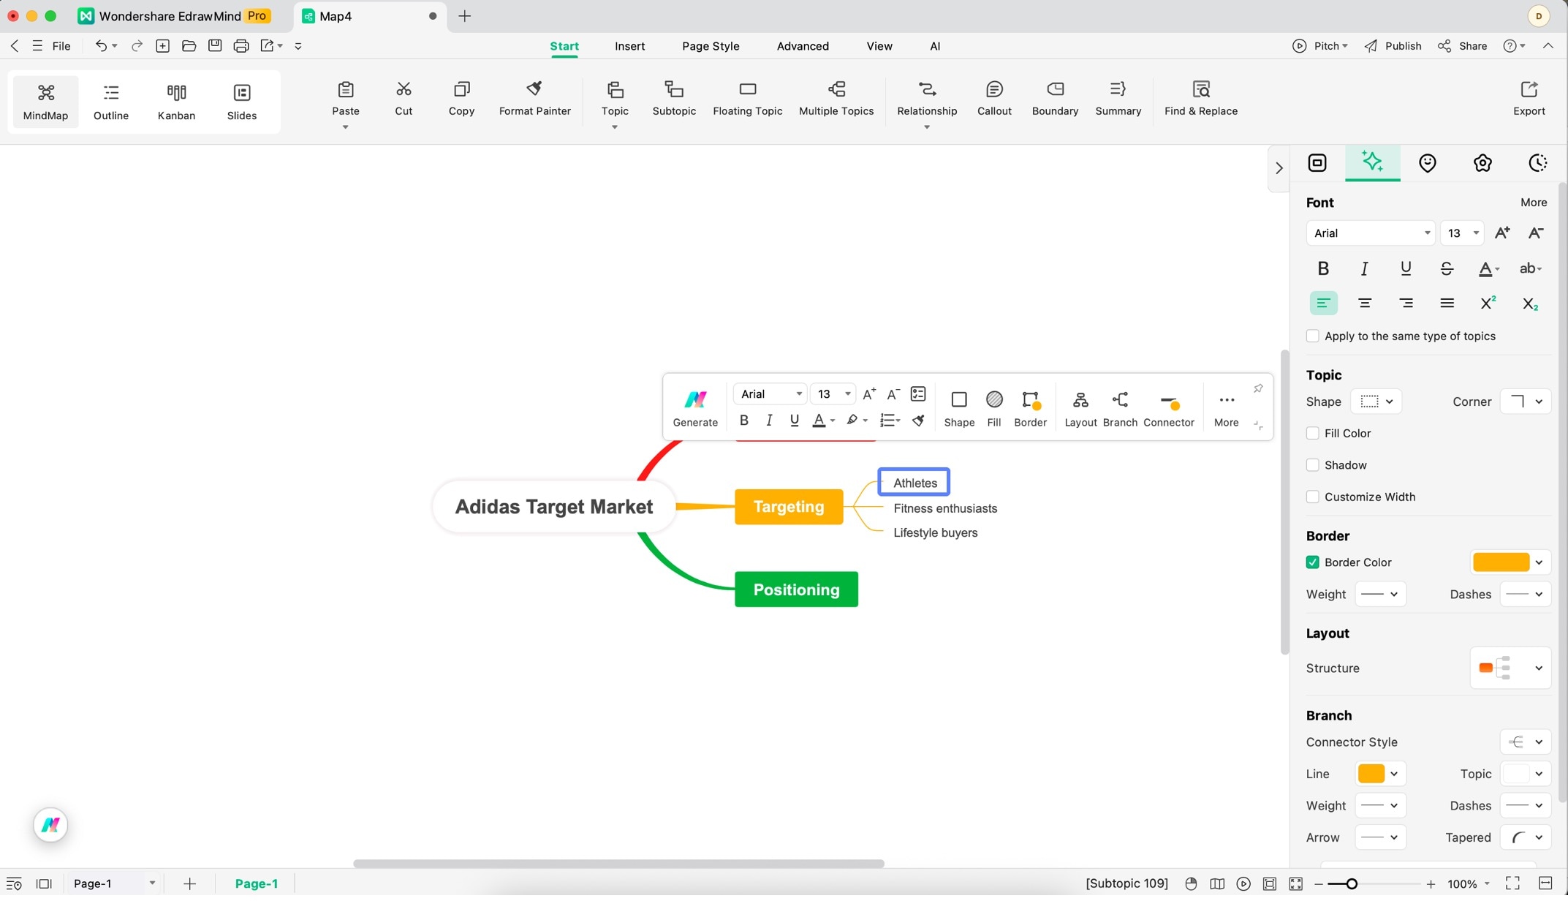Enable the Shadow checkbox
The height and width of the screenshot is (901, 1568).
(1312, 465)
